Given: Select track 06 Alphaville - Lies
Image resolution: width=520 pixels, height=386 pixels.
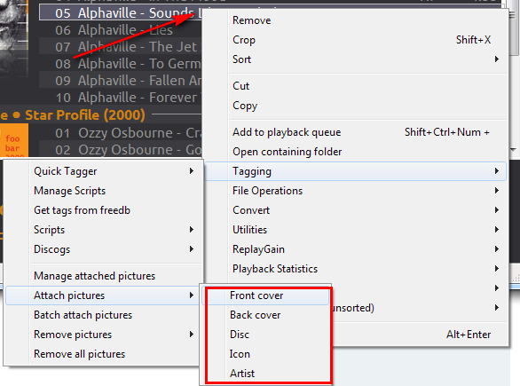Looking at the screenshot, I should click(121, 30).
